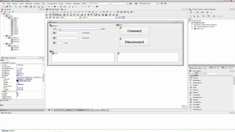Select Form1 node in Structure tree
Viewport: 235px width, 132px height.
click(8, 14)
